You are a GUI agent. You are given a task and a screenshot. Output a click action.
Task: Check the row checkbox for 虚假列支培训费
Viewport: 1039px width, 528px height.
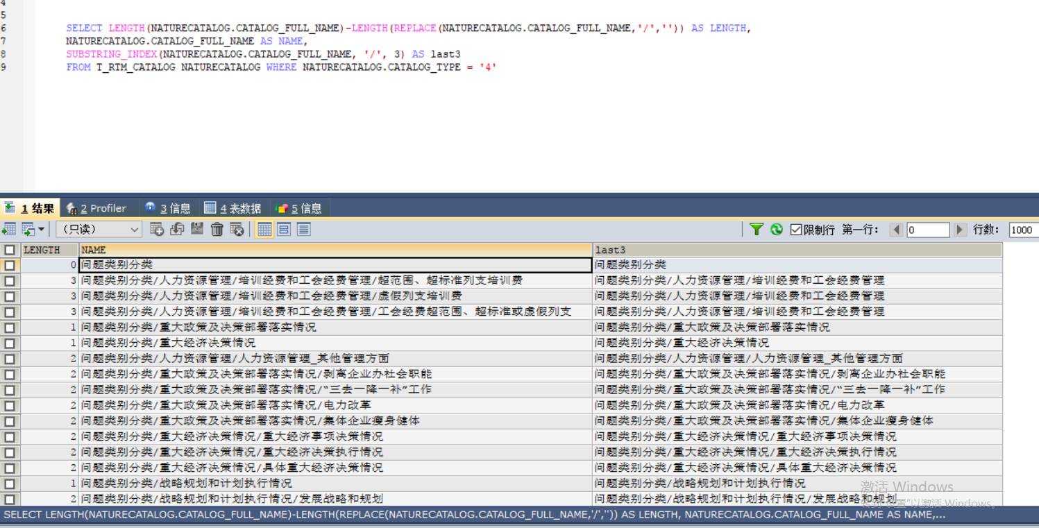[x=10, y=296]
